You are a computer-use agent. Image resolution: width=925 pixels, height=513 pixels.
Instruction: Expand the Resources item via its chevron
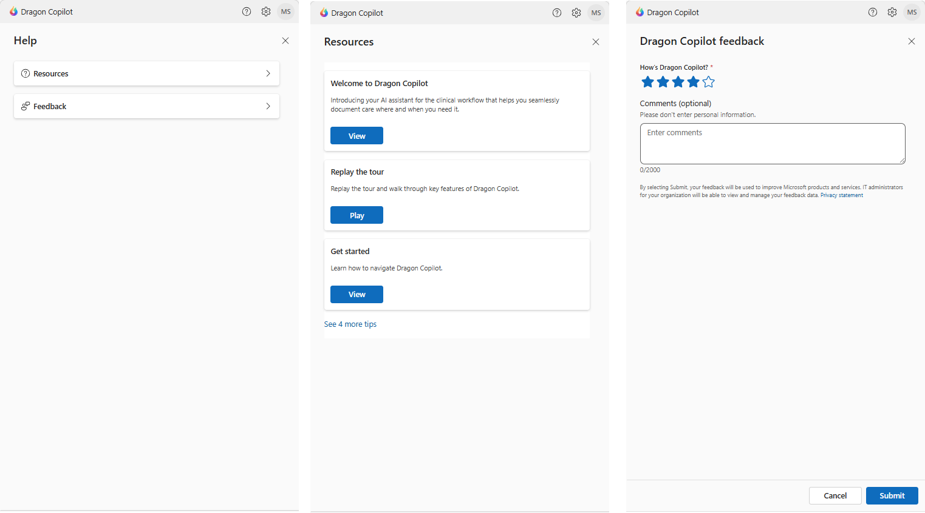(268, 73)
